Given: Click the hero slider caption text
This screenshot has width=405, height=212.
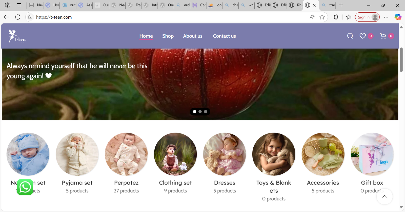Looking at the screenshot, I should point(77,71).
